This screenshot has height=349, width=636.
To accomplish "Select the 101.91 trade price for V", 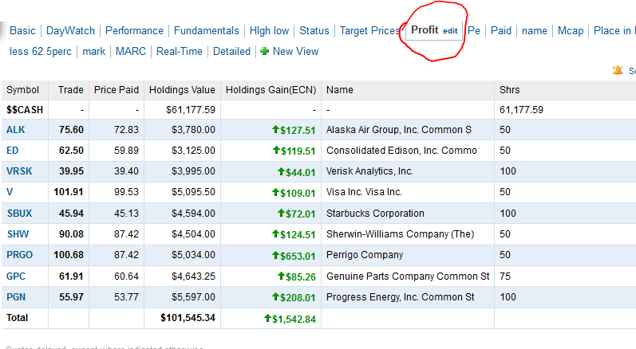I will pos(69,192).
